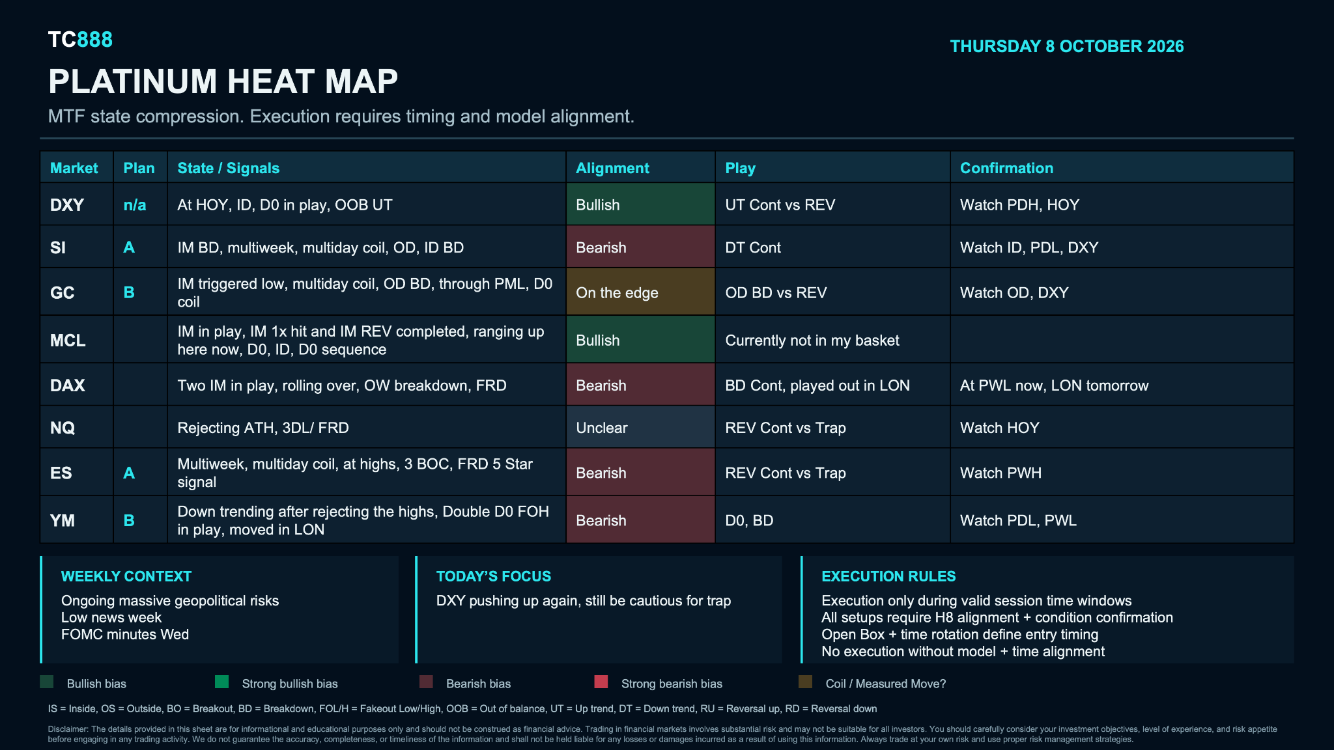Screen dimensions: 1334x750
Task: Select the ES market cell
Action: tap(77, 473)
